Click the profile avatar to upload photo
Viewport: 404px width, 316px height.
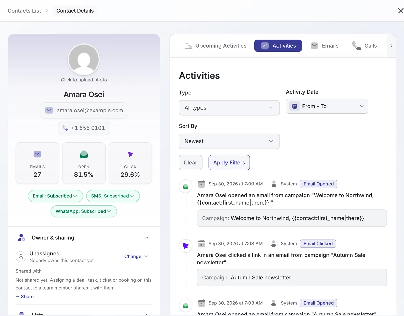84,60
